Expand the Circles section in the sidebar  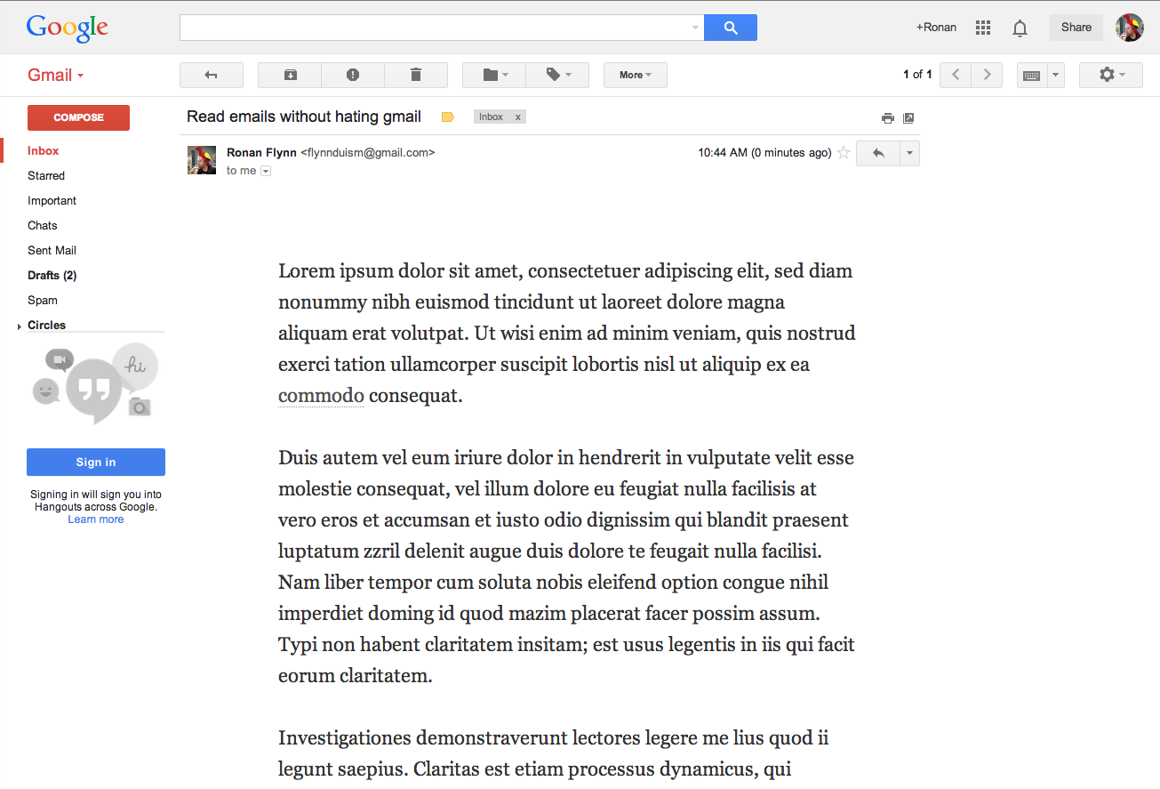pyautogui.click(x=19, y=326)
